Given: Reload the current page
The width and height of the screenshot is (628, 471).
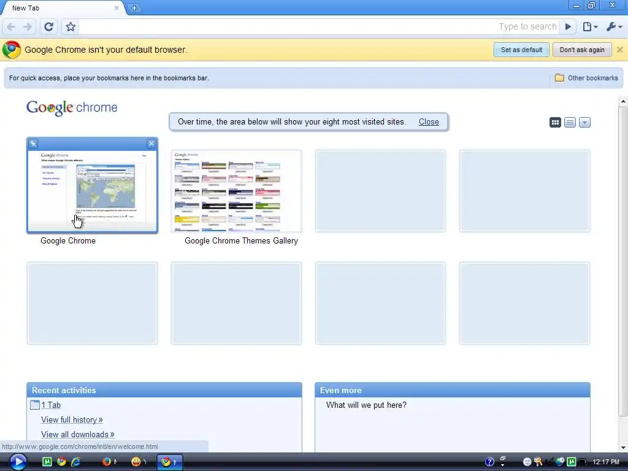Looking at the screenshot, I should (x=48, y=27).
